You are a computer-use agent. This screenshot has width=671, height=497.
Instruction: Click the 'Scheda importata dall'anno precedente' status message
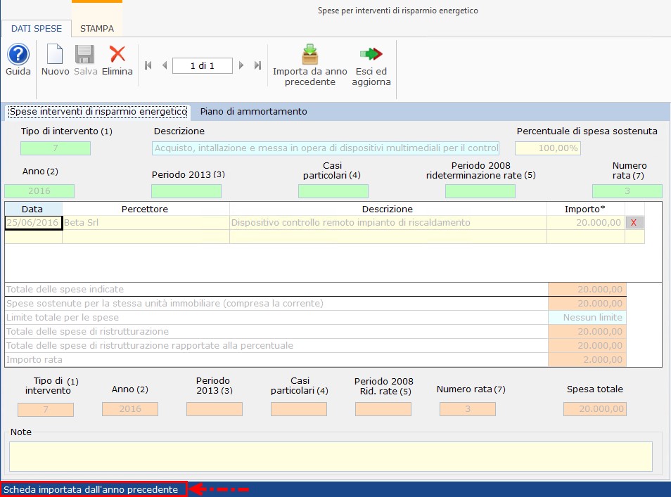[x=91, y=489]
